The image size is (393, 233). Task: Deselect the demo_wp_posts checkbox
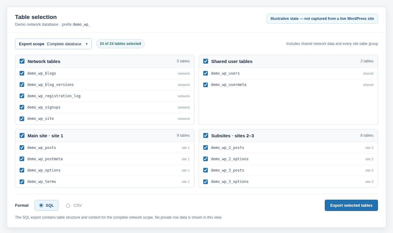point(22,148)
